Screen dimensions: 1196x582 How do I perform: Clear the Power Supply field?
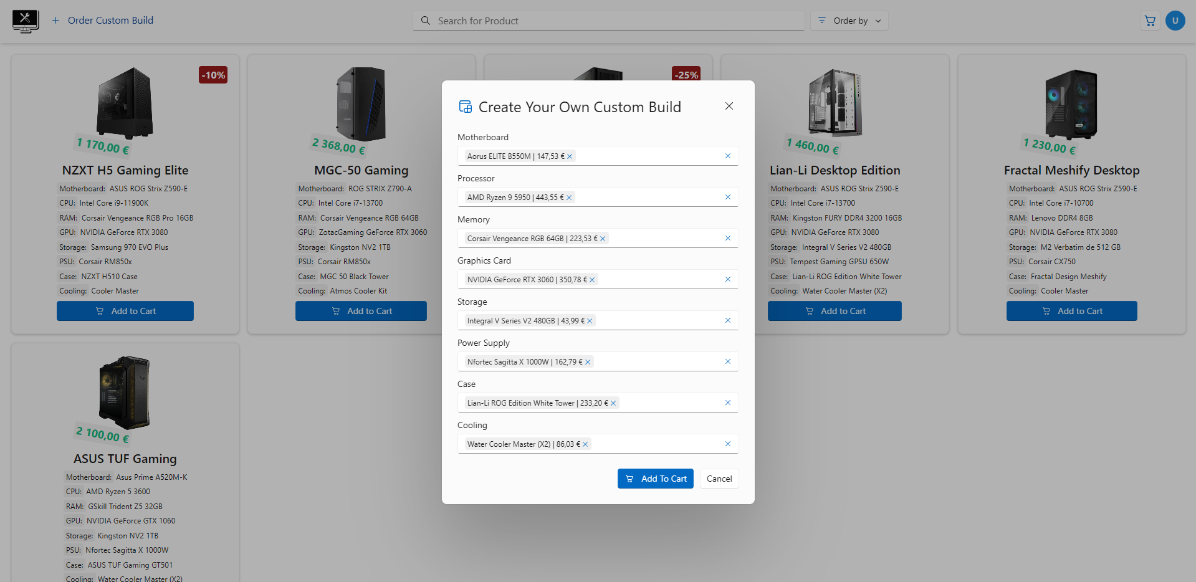(728, 361)
